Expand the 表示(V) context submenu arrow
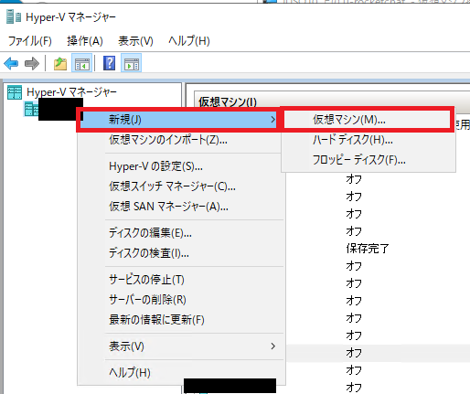The height and width of the screenshot is (394, 470). coord(273,346)
